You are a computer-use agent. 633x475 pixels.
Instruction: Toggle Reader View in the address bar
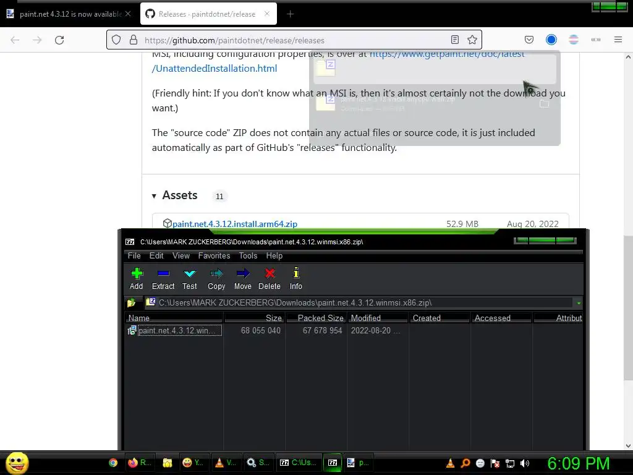tap(455, 40)
